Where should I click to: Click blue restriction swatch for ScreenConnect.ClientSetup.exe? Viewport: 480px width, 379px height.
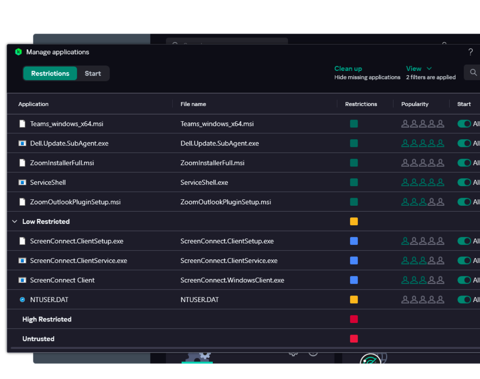coord(354,241)
